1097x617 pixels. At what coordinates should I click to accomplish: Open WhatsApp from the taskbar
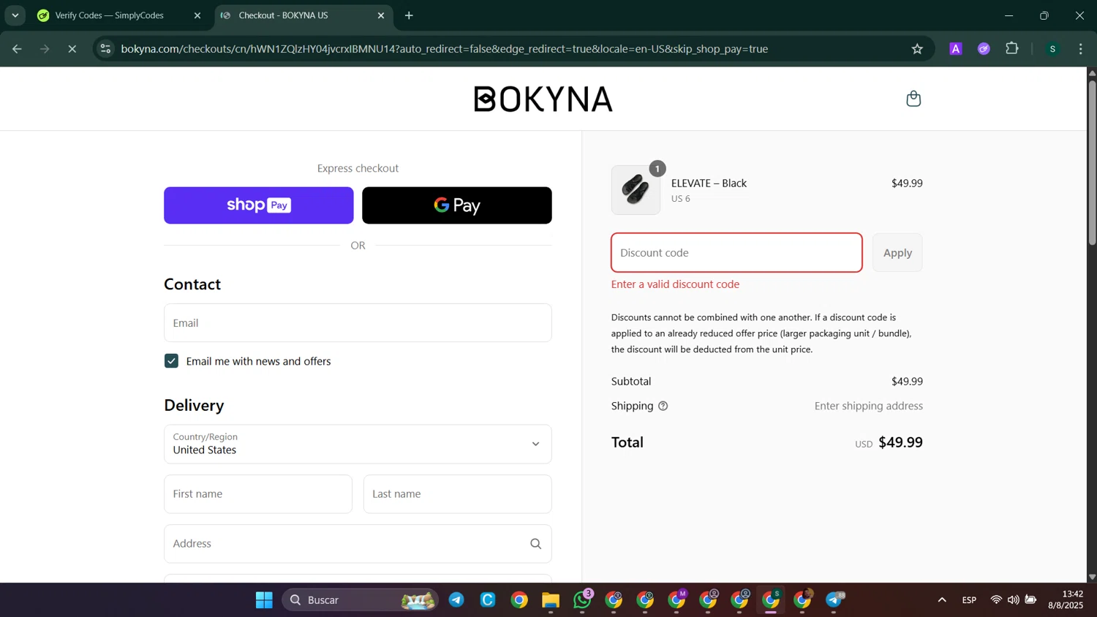pos(582,600)
